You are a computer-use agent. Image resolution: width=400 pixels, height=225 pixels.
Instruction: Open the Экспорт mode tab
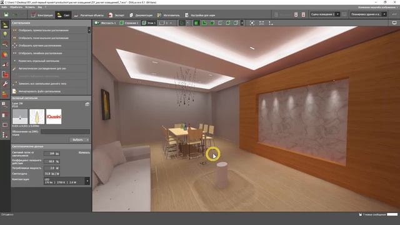pyautogui.click(x=116, y=15)
